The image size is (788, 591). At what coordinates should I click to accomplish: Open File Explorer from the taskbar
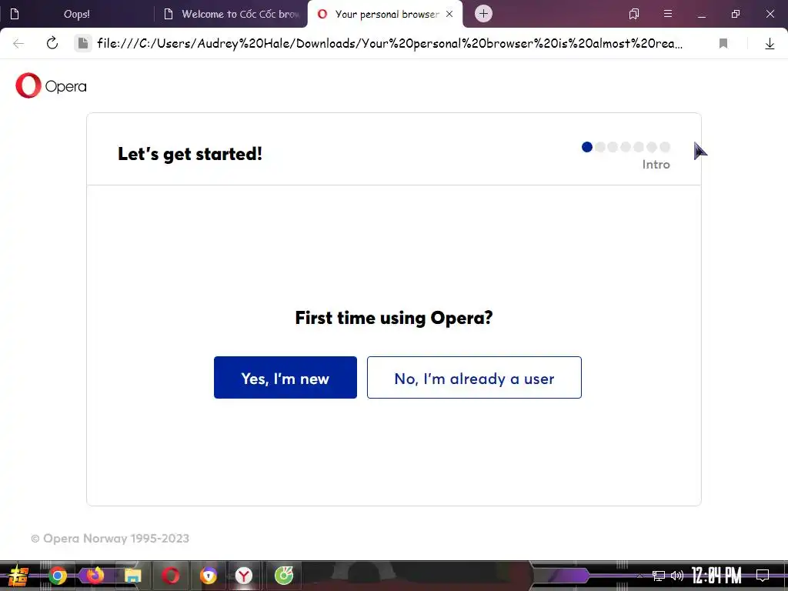[132, 576]
